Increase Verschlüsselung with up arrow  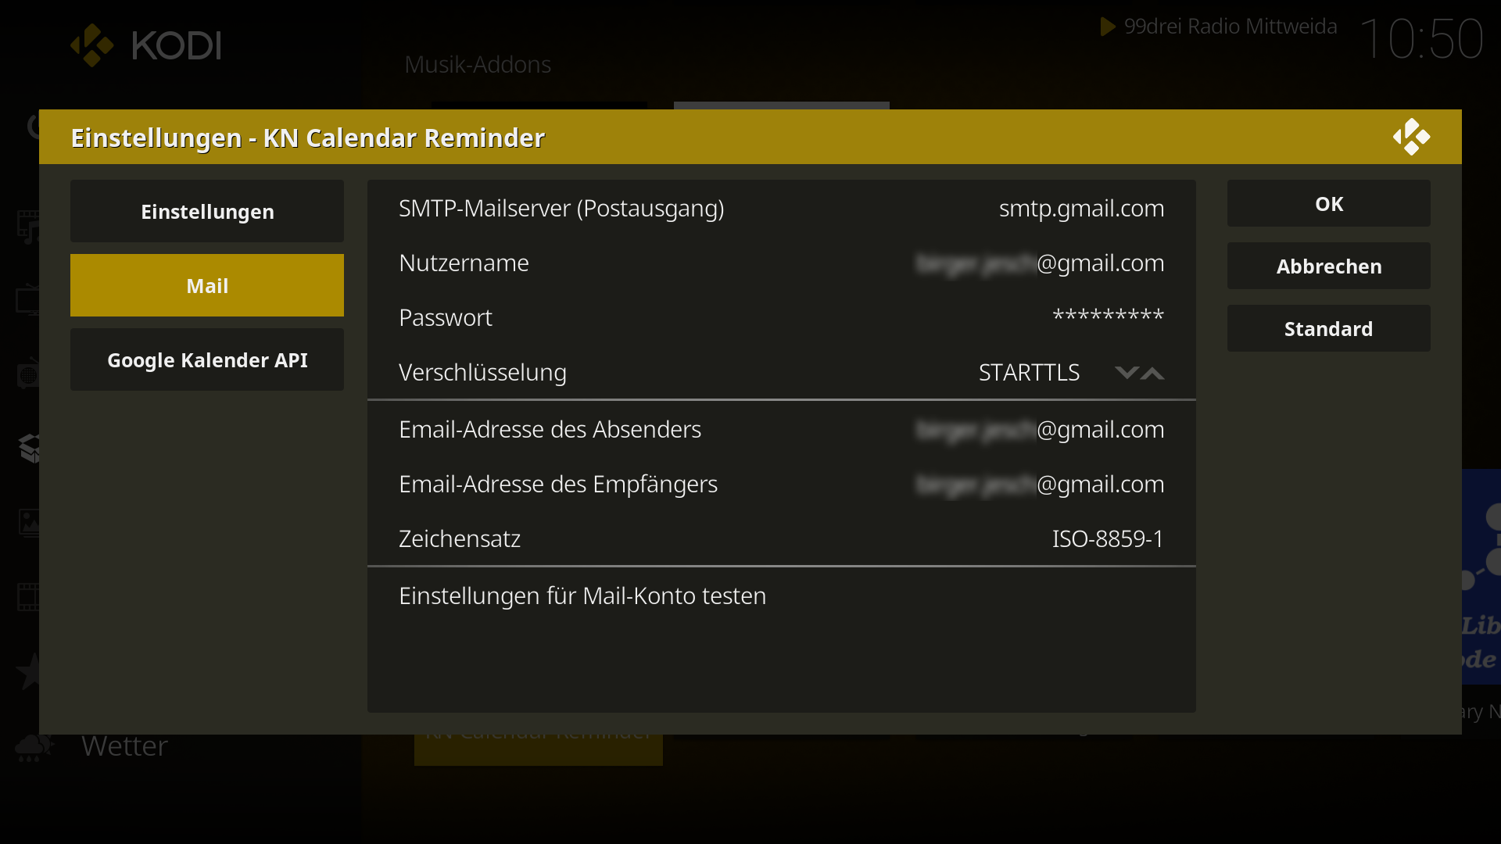[1152, 373]
